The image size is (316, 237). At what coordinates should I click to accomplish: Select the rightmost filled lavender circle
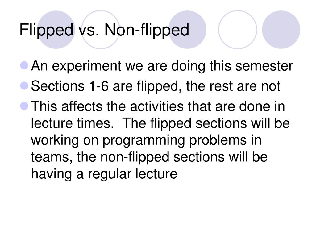coord(281,30)
